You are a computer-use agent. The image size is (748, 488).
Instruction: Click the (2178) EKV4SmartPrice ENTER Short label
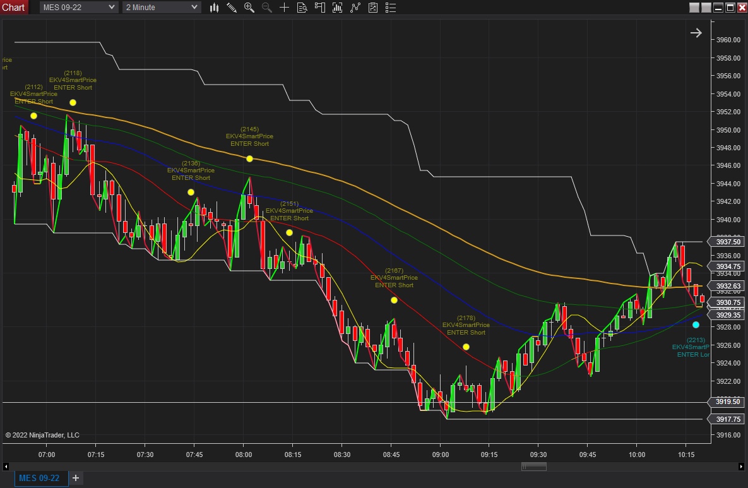466,325
